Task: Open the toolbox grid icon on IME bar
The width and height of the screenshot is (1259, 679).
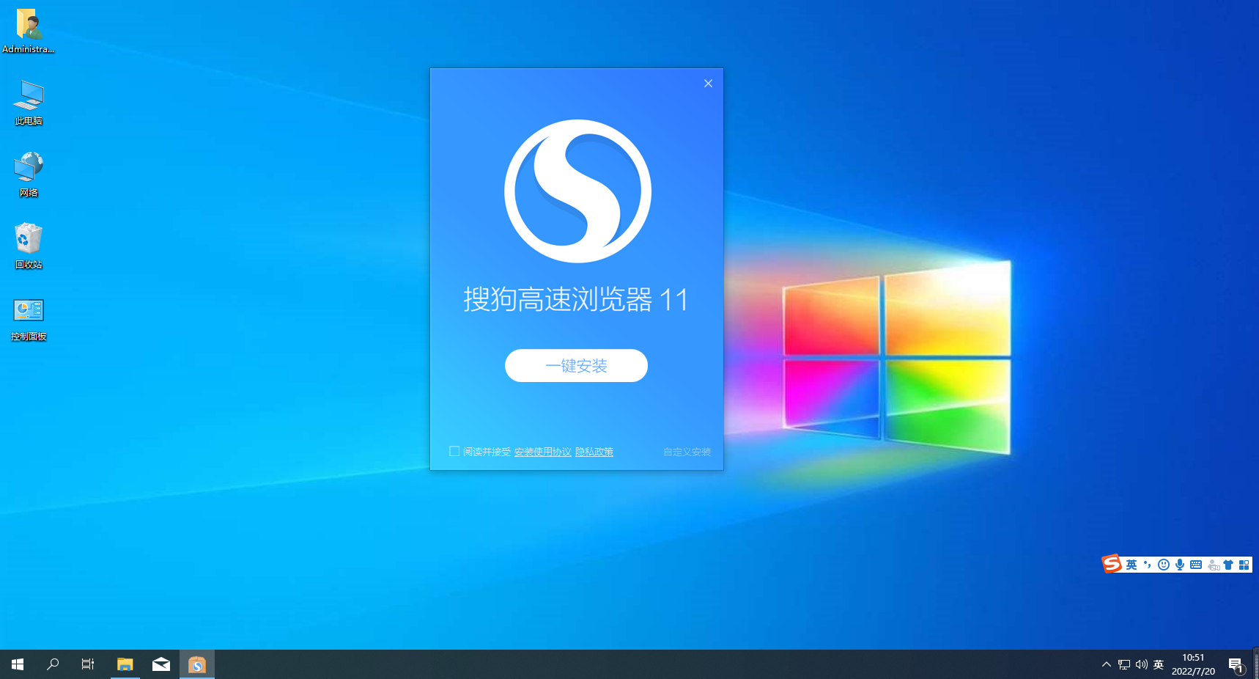Action: 1244,565
